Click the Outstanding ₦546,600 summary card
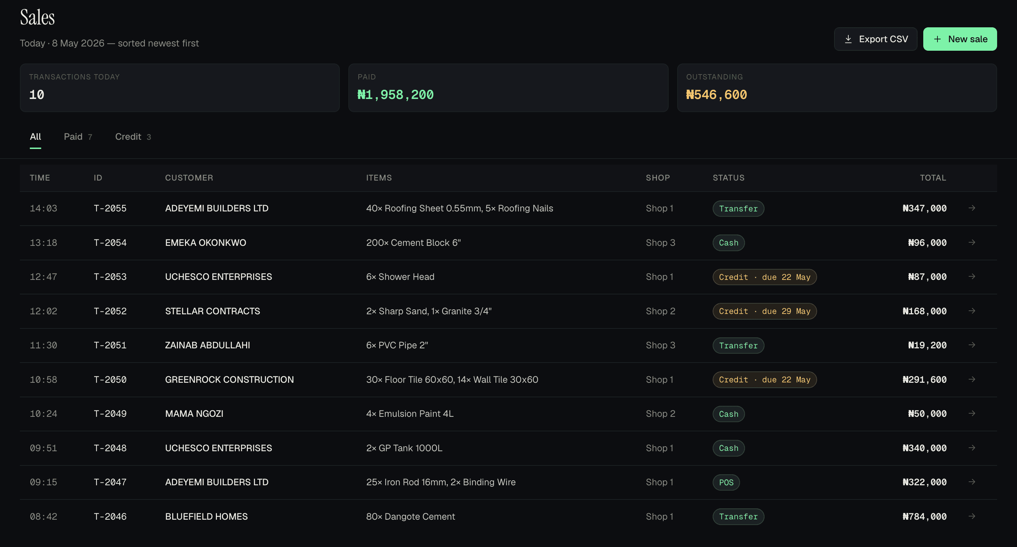The width and height of the screenshot is (1017, 547). click(x=837, y=88)
